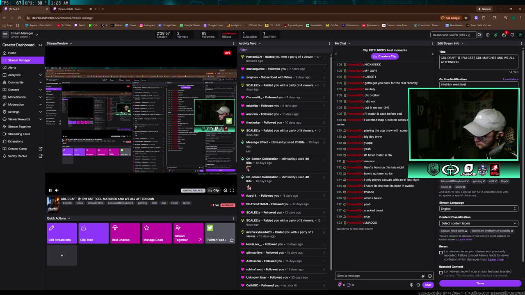Check the Branded Content checkbox

pyautogui.click(x=441, y=272)
